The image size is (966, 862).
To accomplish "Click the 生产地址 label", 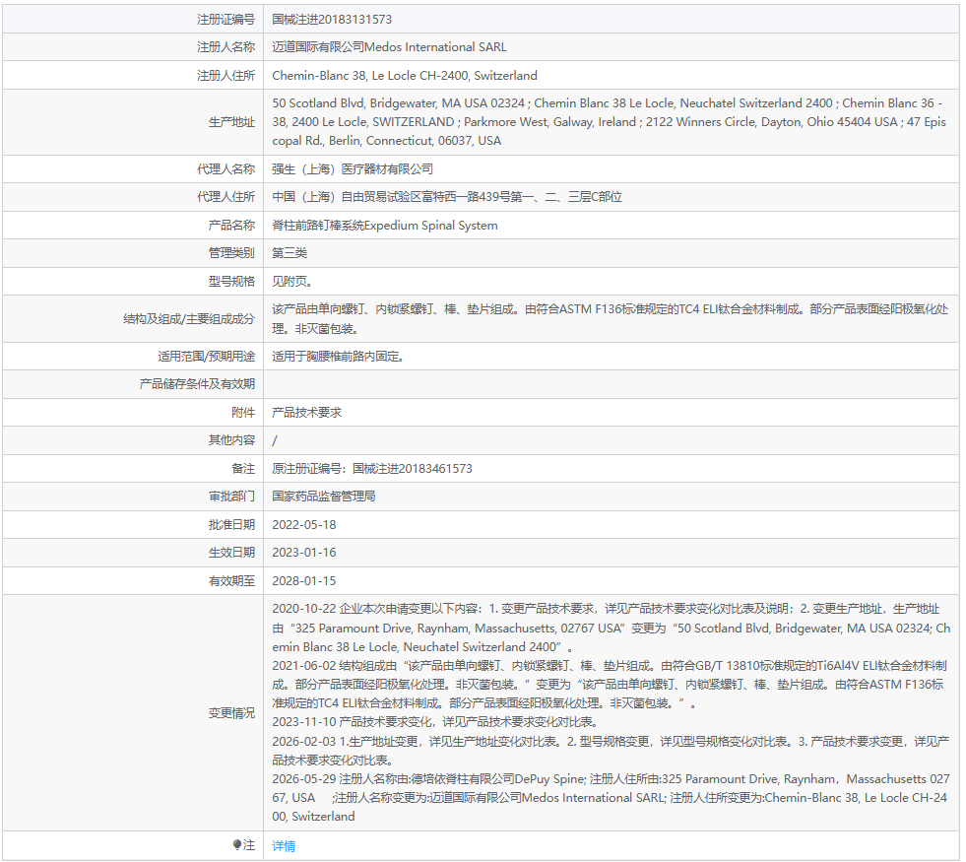I will click(231, 122).
